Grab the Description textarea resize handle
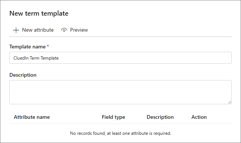241x143 pixels. 230,102
